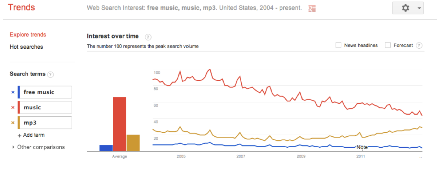
Task: Click the Note marker on chart
Action: coord(362,147)
